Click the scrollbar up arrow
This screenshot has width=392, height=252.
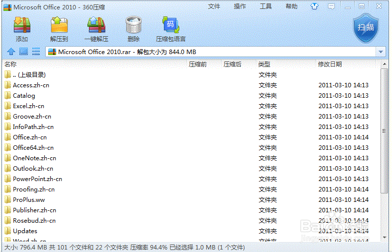click(x=385, y=64)
